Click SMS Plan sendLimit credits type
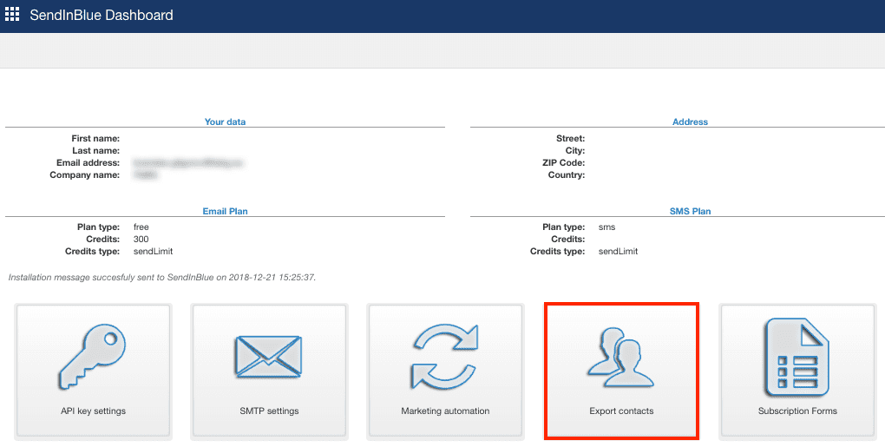The height and width of the screenshot is (447, 885). tap(618, 252)
